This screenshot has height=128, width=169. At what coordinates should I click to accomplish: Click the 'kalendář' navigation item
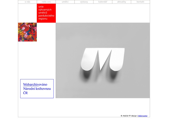point(103,2)
